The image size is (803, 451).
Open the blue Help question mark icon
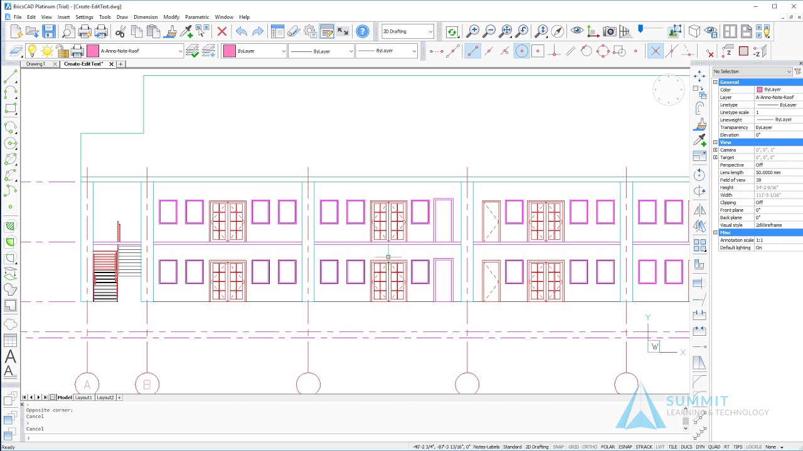363,31
